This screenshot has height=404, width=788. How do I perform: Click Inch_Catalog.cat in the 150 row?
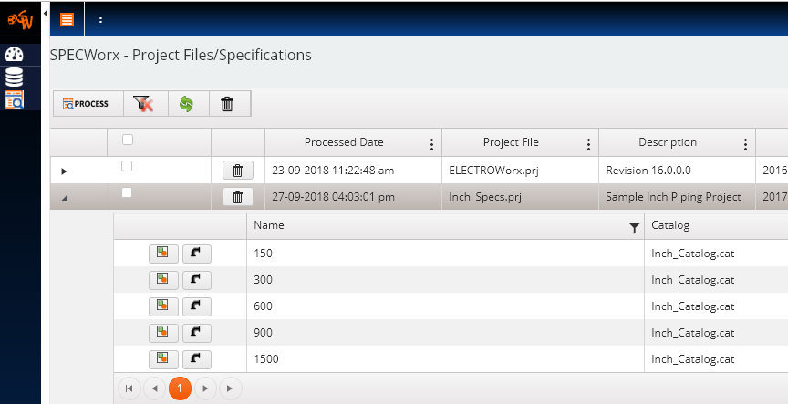point(692,254)
